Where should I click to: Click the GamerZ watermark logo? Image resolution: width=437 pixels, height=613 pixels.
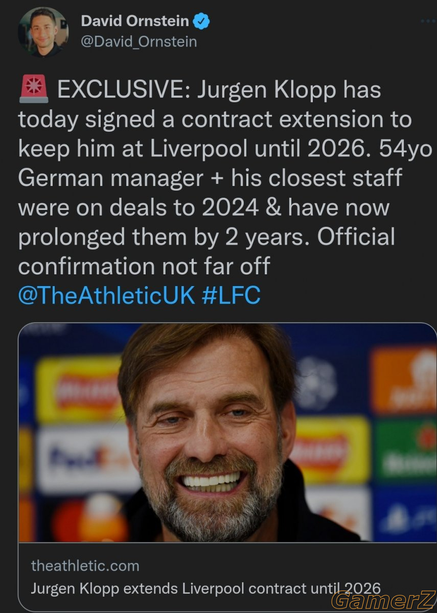click(382, 600)
